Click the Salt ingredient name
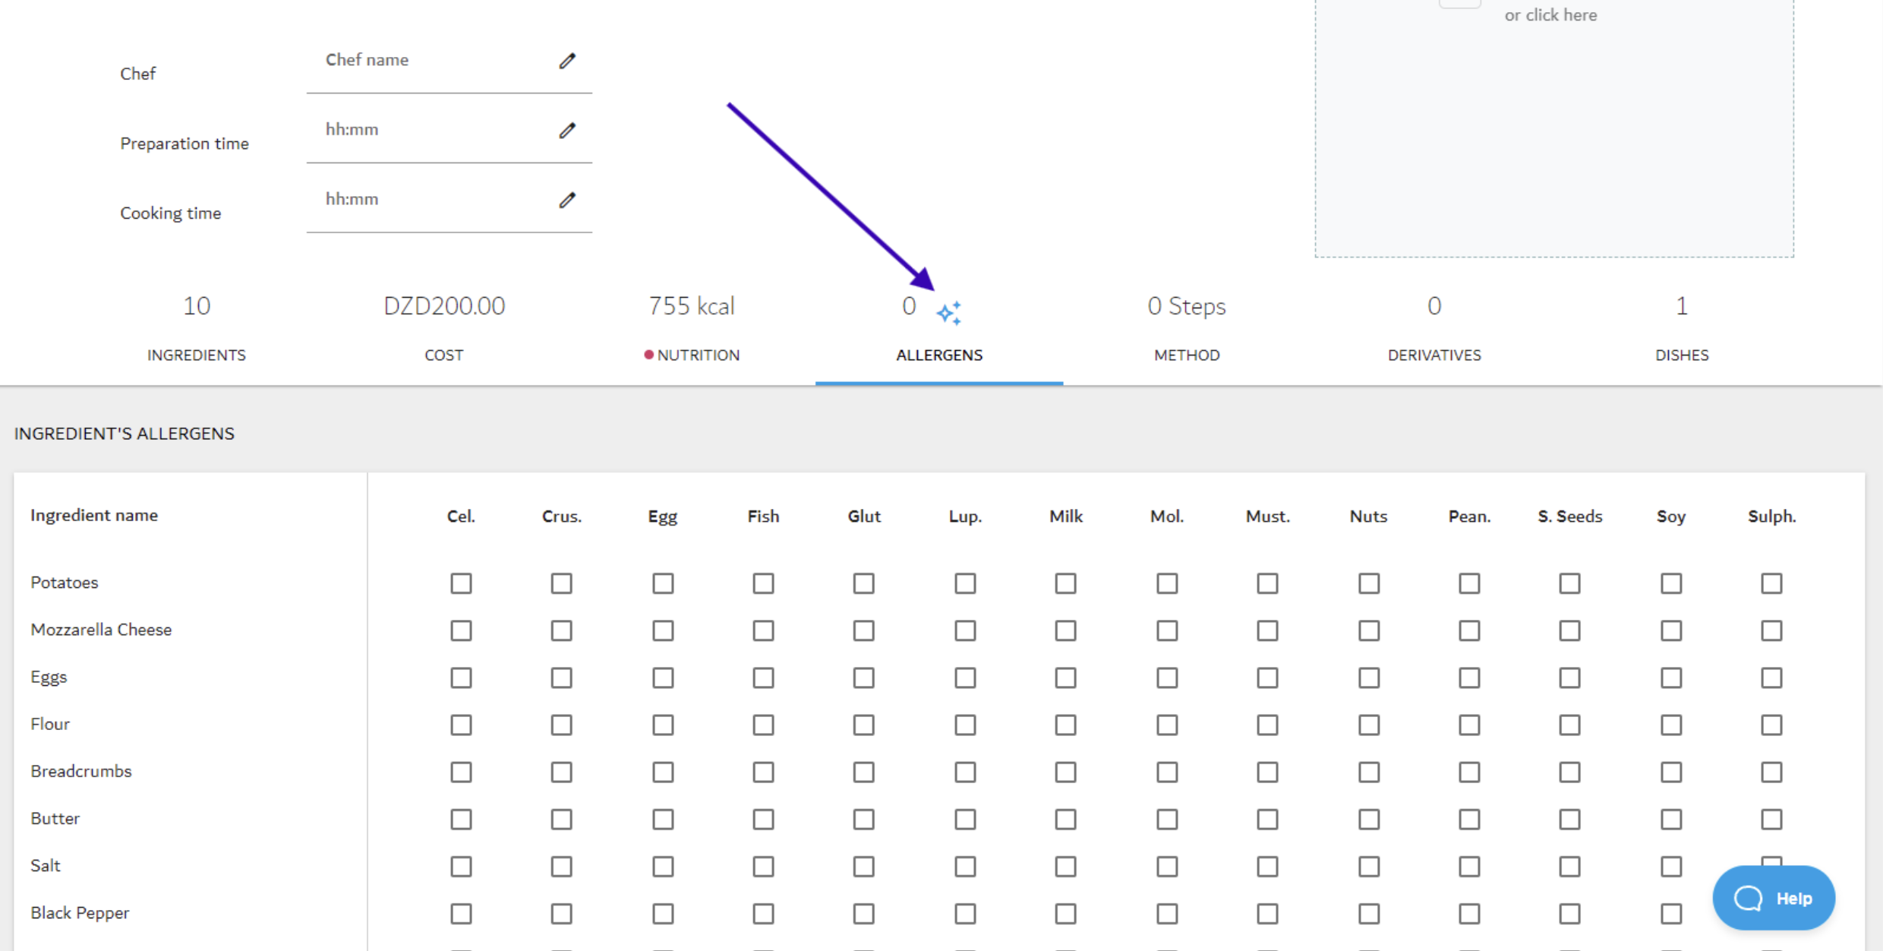 [46, 865]
